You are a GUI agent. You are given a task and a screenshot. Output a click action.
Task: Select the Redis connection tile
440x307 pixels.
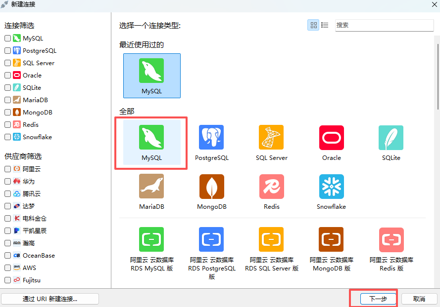(x=271, y=192)
